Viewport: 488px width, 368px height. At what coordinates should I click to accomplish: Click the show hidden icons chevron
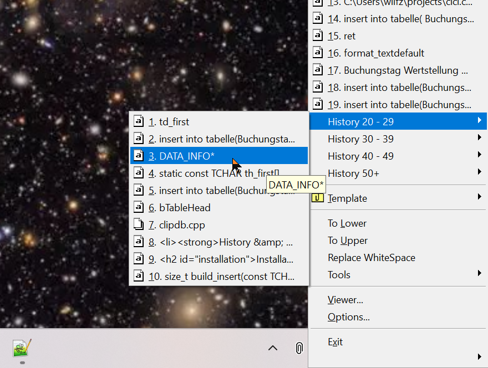point(272,347)
